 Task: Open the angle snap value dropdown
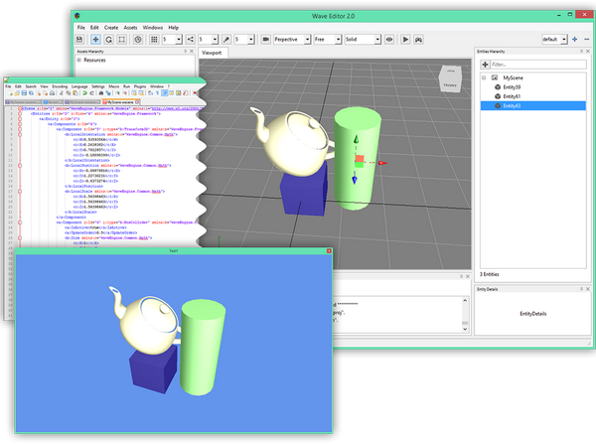215,39
